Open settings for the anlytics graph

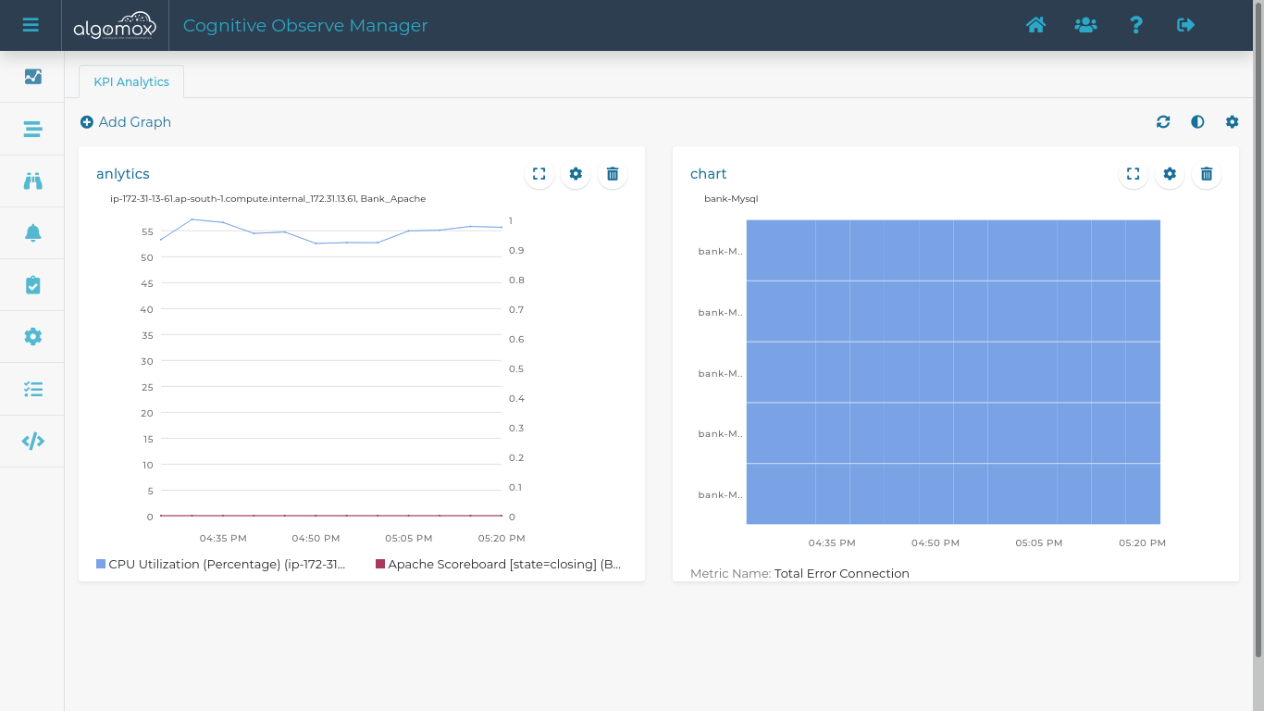click(x=576, y=174)
